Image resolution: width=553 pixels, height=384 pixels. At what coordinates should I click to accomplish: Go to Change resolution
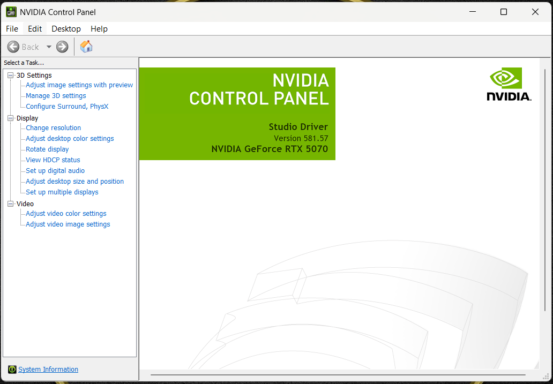coord(54,128)
